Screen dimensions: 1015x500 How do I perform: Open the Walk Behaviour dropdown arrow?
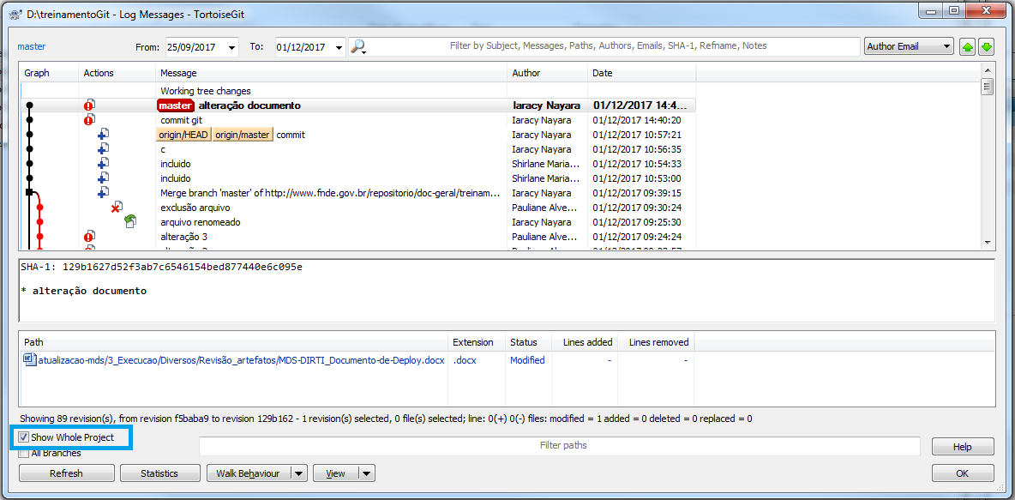298,473
